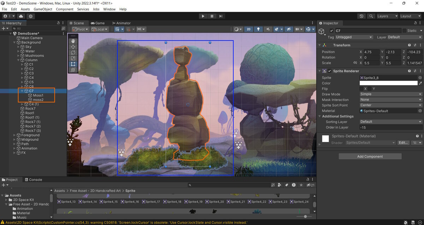Screen dimensions: 424x225
Task: Click the Pause button
Action: tap(212, 16)
